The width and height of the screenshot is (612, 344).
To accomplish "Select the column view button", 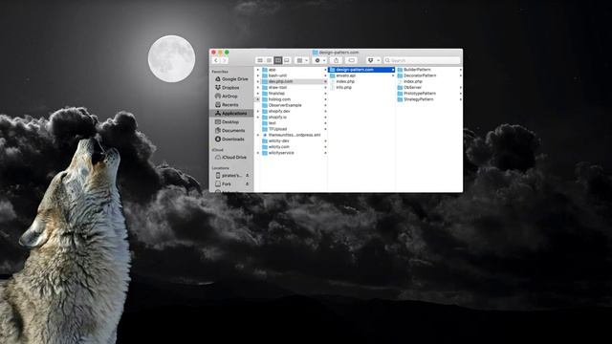I will coord(278,60).
